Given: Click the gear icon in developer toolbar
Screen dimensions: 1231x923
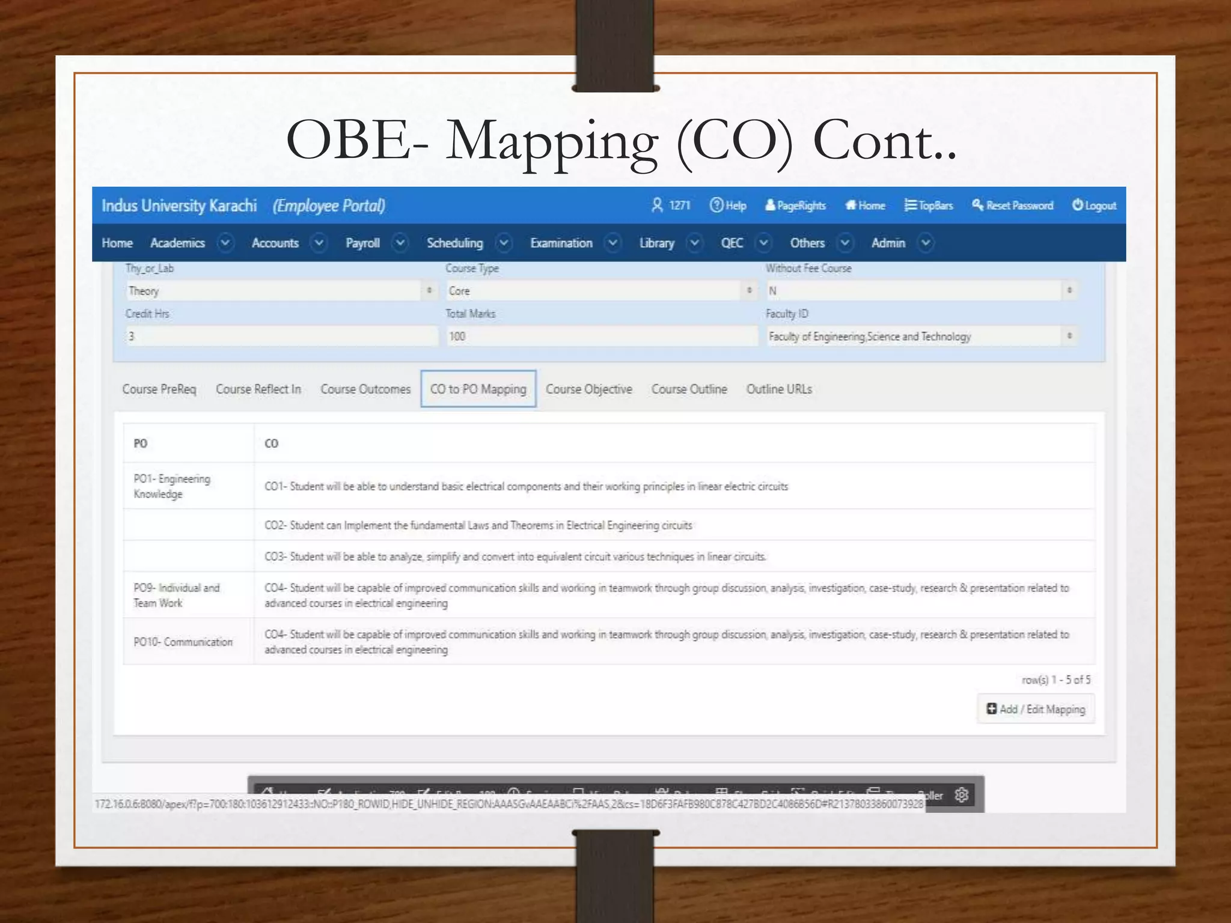Looking at the screenshot, I should click(962, 794).
